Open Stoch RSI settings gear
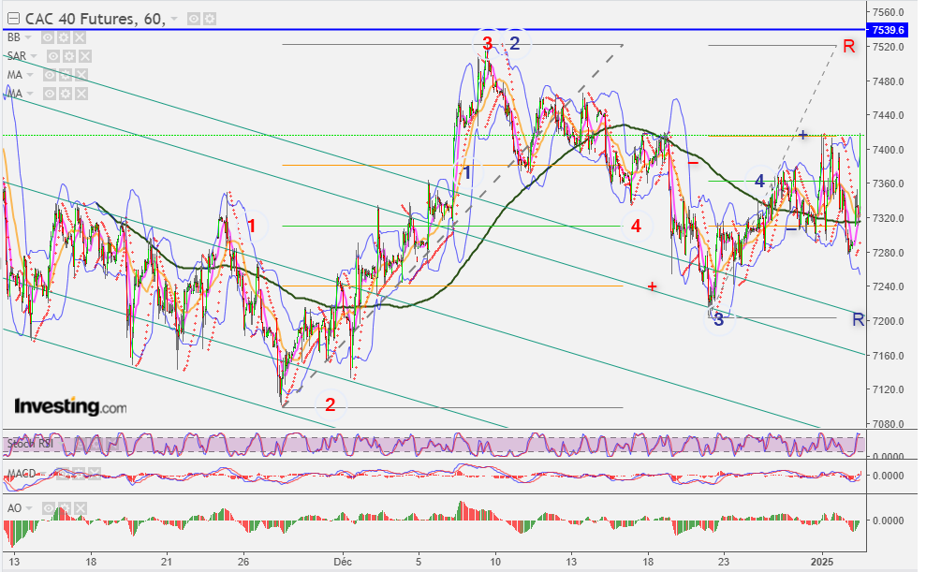The width and height of the screenshot is (941, 572). pos(97,444)
